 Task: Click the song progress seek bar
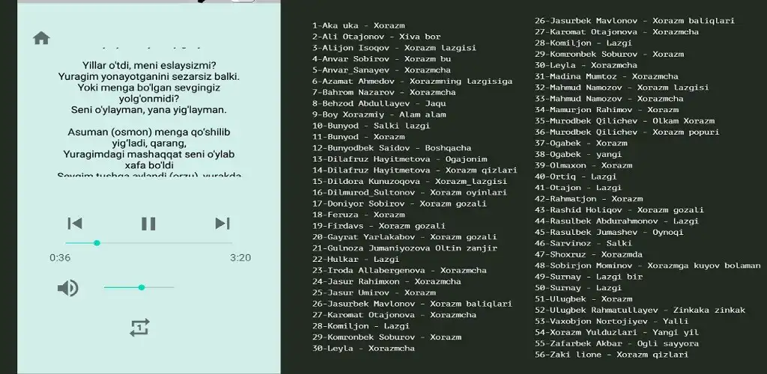148,242
